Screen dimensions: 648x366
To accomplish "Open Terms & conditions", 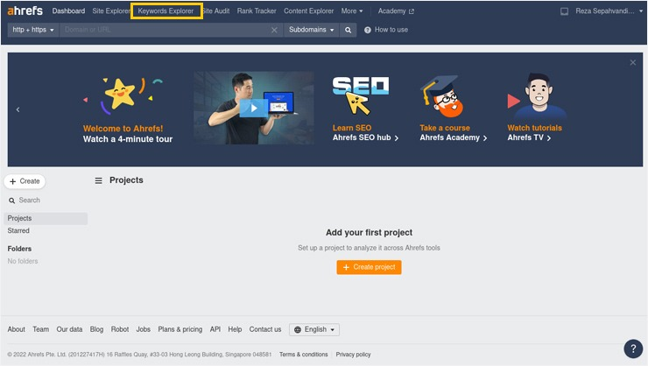I will coord(303,355).
